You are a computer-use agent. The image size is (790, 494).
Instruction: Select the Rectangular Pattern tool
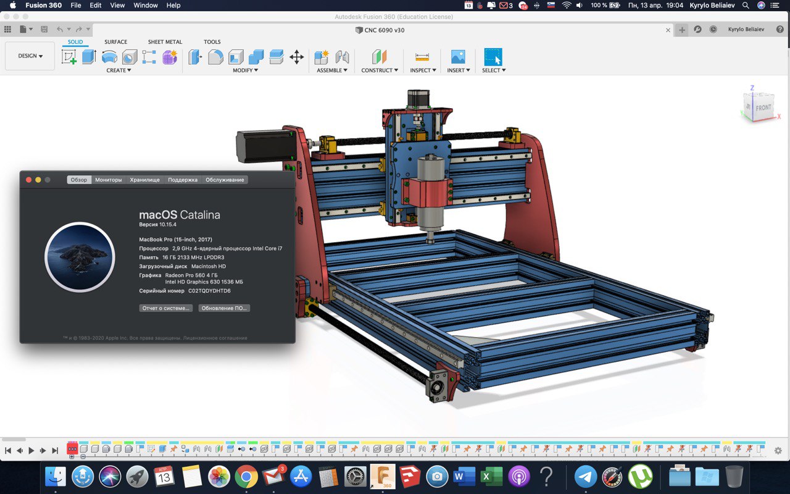click(149, 57)
